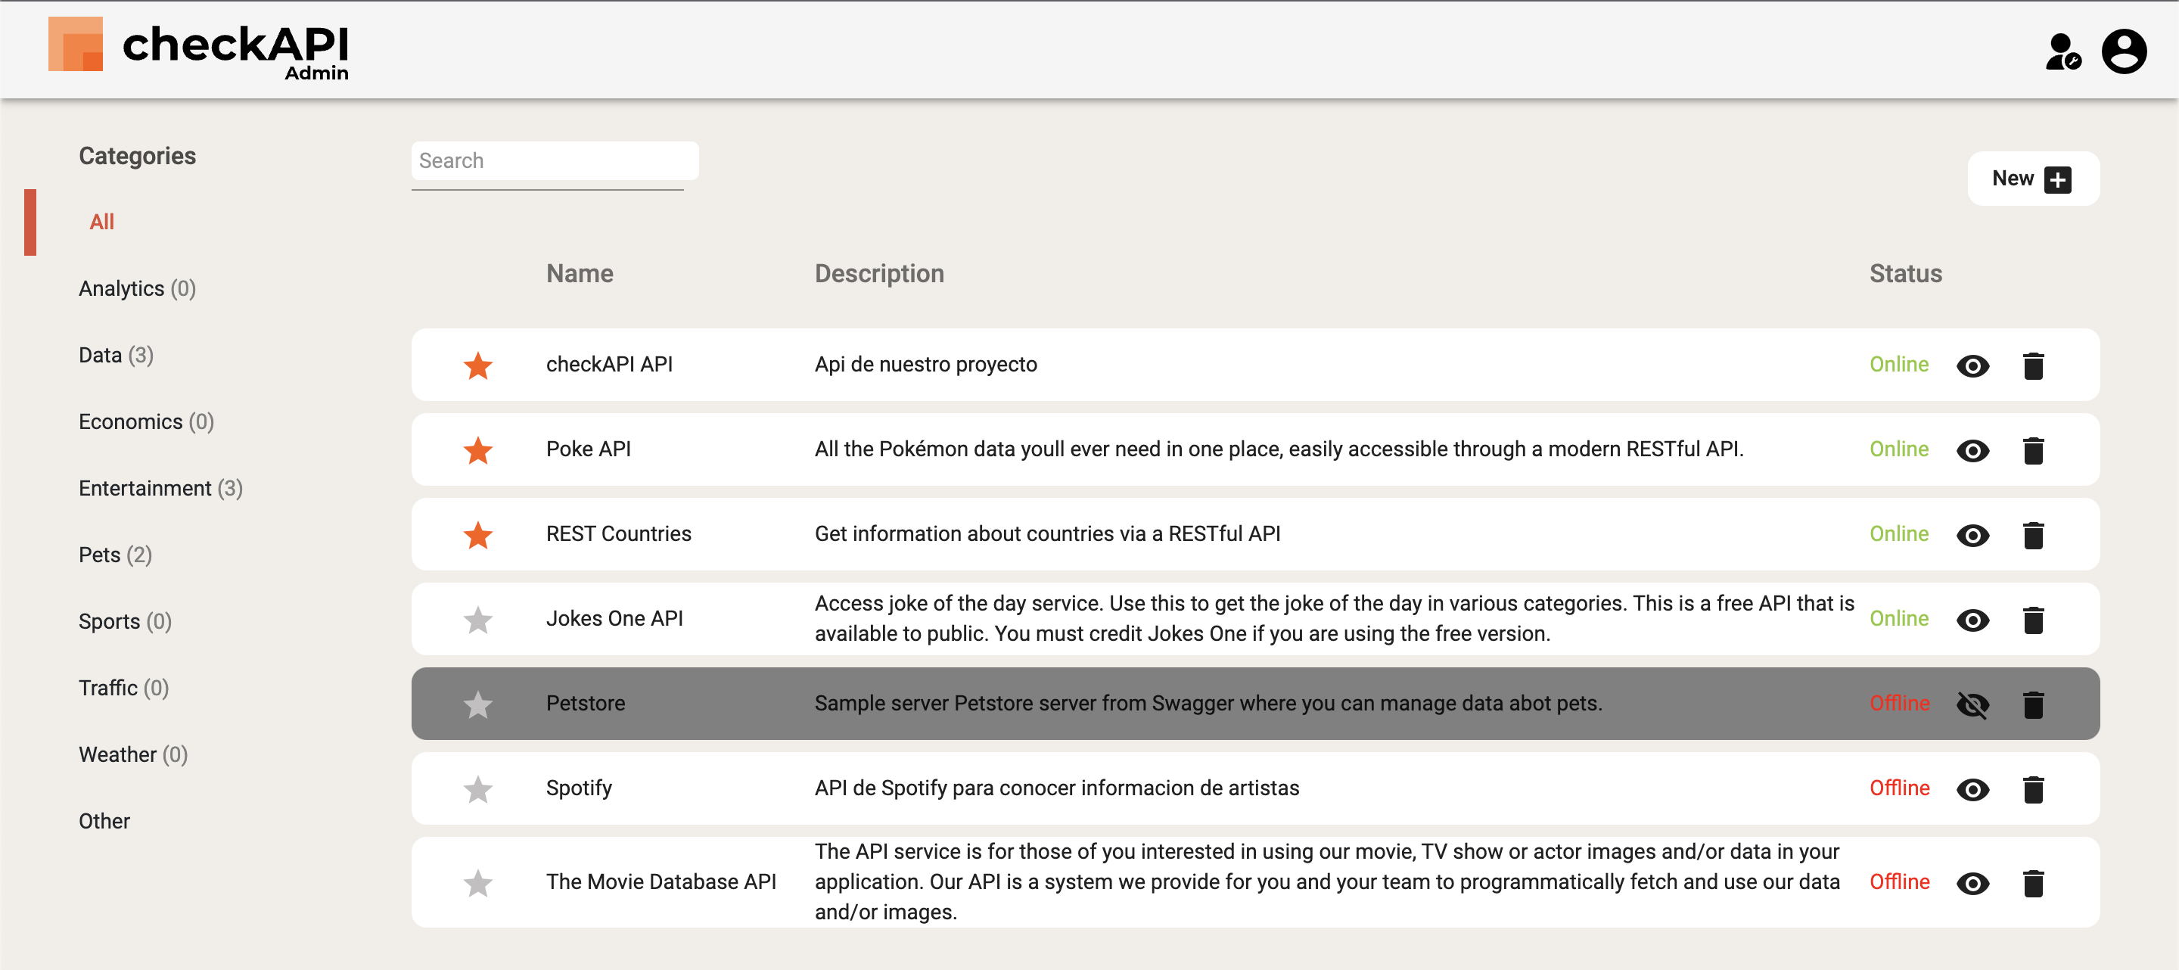Filter by Analytics category

tap(137, 288)
